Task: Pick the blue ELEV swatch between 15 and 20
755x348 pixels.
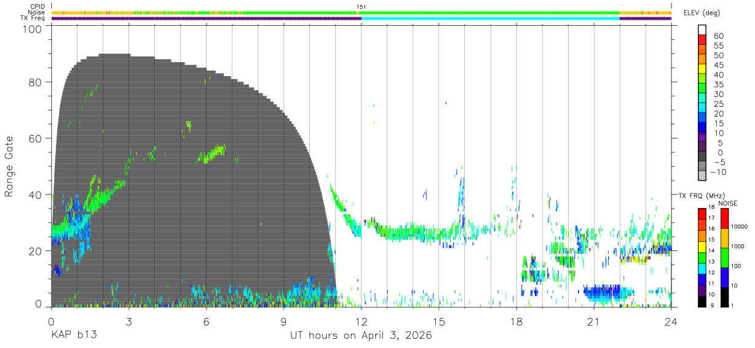Action: pyautogui.click(x=703, y=118)
